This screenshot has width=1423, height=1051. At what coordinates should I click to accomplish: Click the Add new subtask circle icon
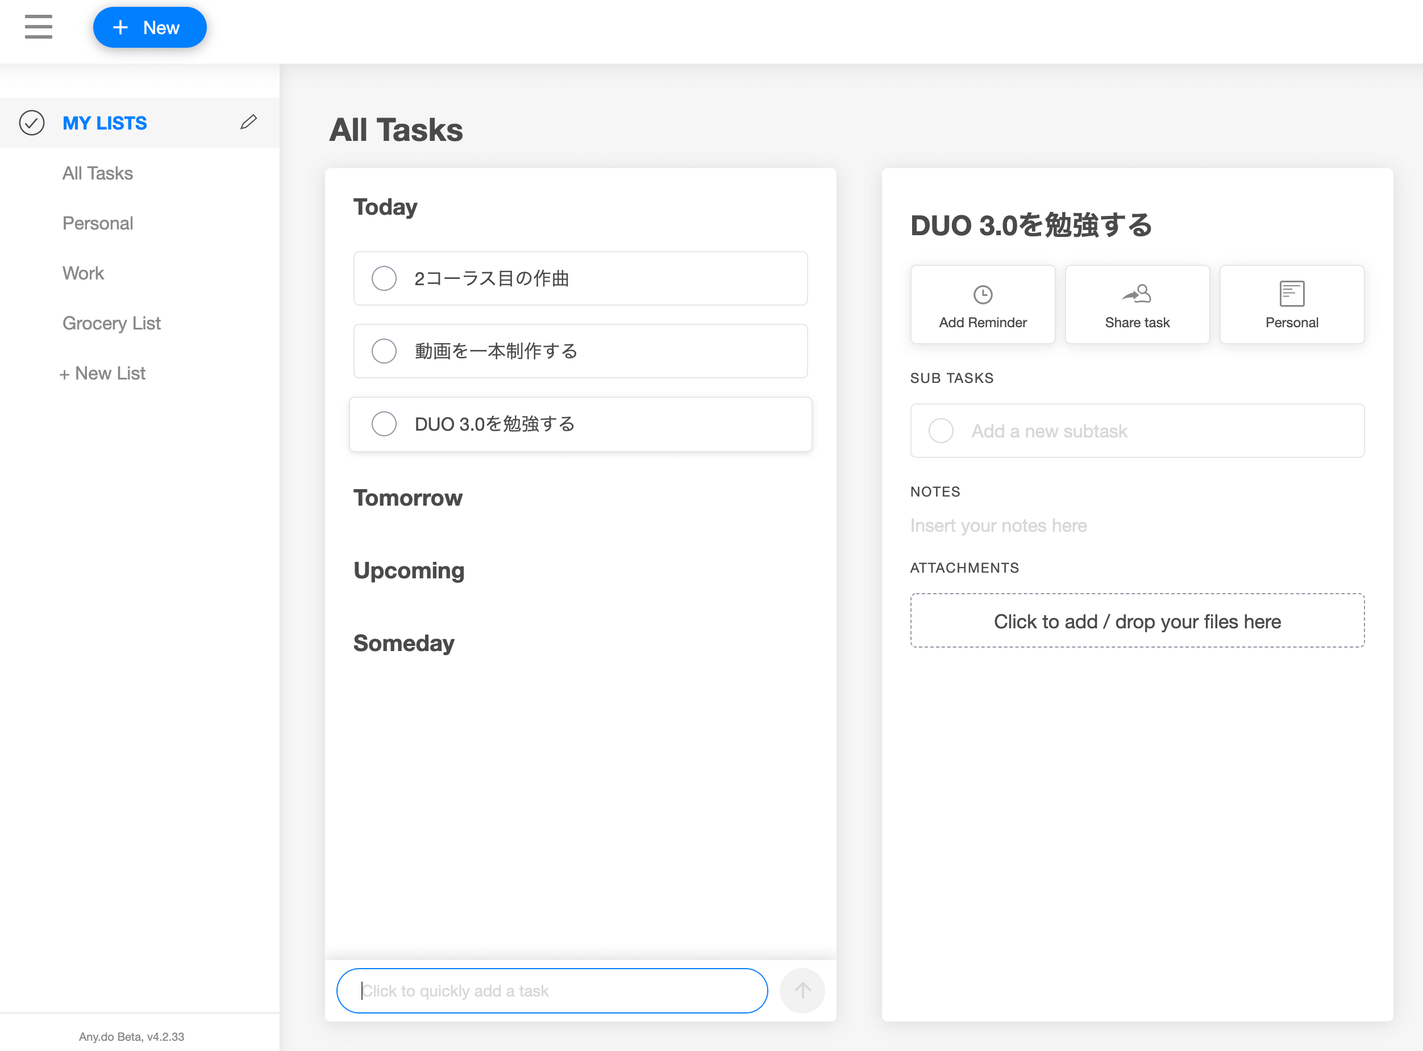pyautogui.click(x=941, y=431)
